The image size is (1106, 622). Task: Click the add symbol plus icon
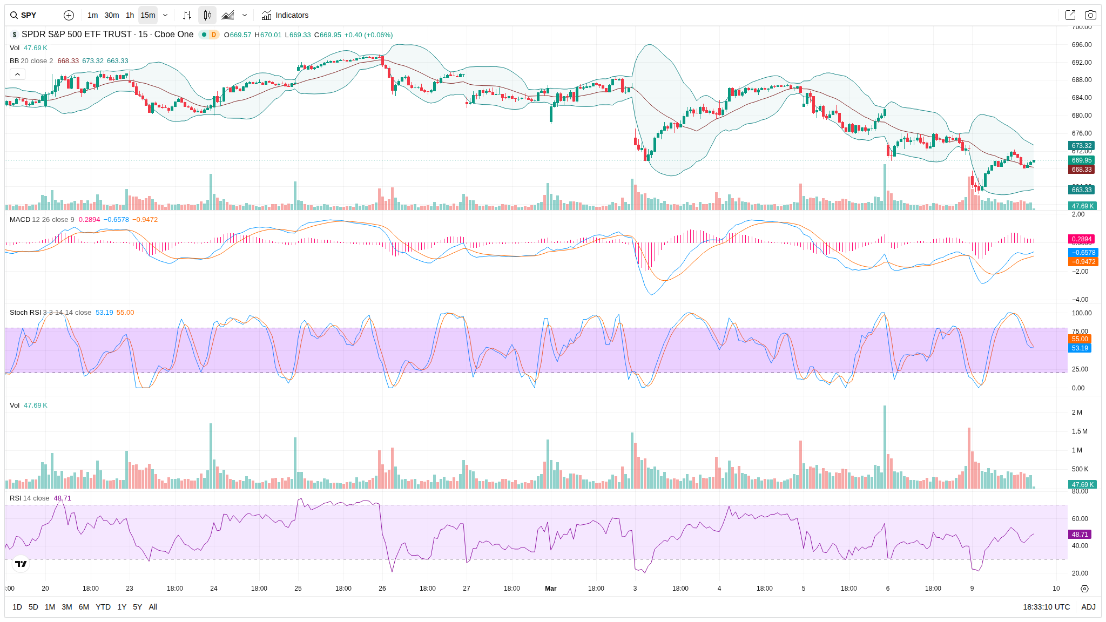tap(69, 15)
